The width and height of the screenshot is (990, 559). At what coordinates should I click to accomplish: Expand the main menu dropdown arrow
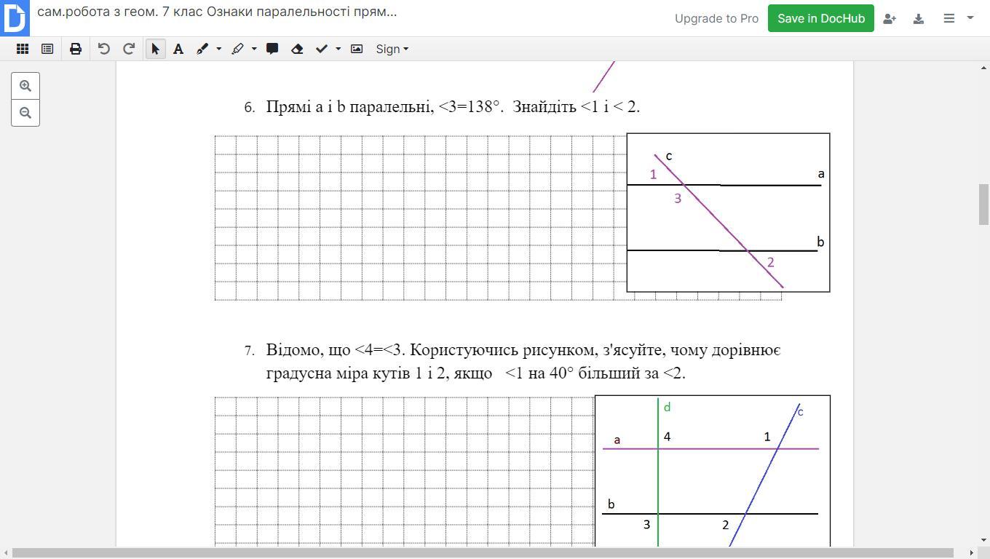click(x=970, y=18)
